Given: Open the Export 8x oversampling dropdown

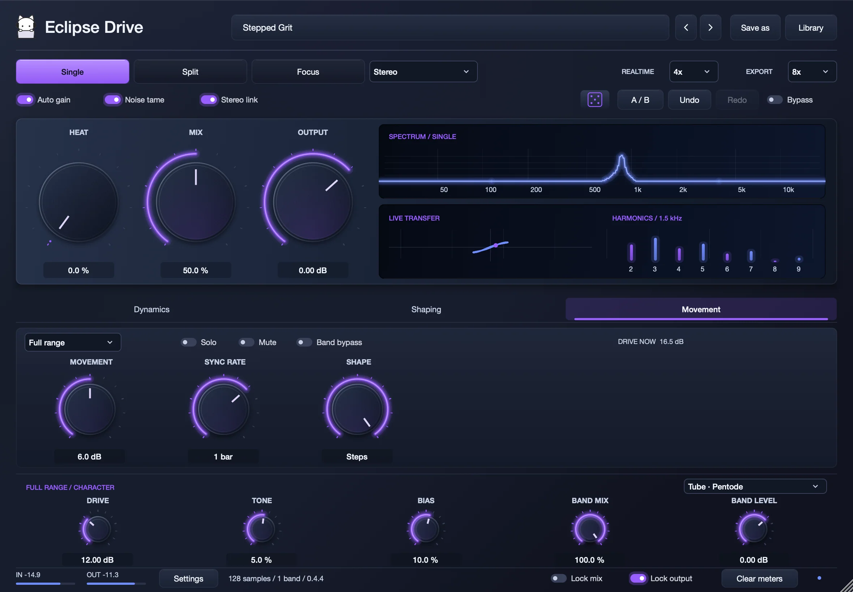Looking at the screenshot, I should [812, 71].
